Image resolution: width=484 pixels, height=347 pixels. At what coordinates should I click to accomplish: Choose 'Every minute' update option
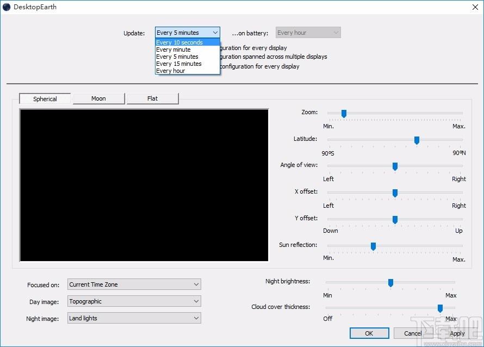(x=188, y=49)
